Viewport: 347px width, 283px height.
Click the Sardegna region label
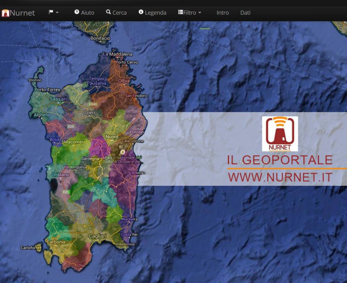point(90,159)
